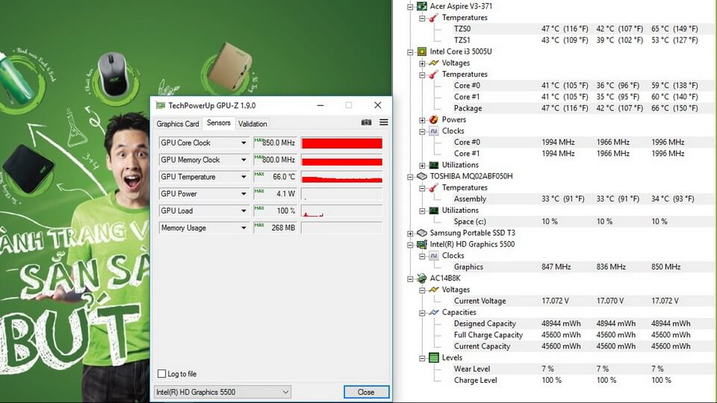
Task: Minimize the GPU-Z window
Action: coord(320,105)
